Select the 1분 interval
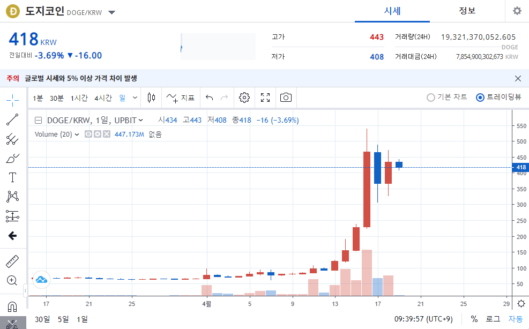 click(x=38, y=98)
